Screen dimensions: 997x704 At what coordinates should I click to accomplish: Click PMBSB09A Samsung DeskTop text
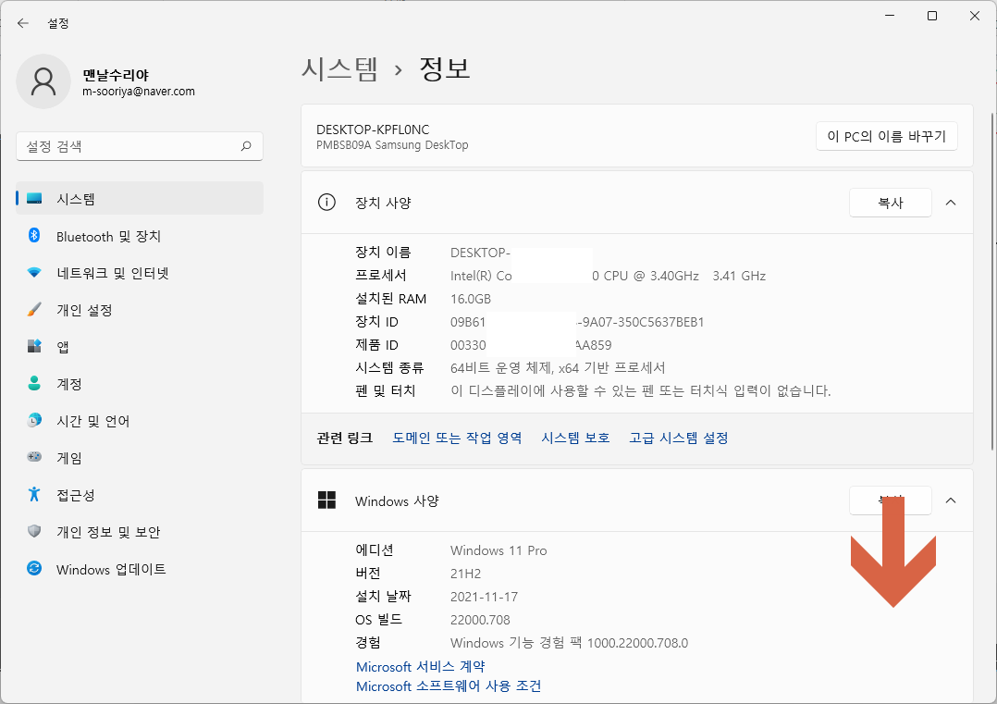(x=392, y=145)
